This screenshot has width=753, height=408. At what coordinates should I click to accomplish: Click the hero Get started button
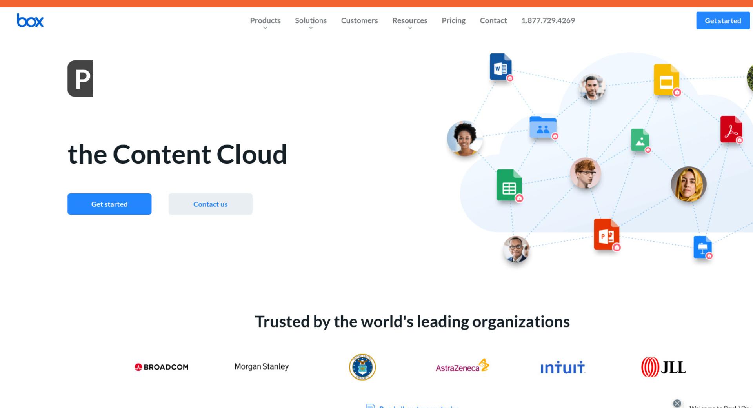point(109,204)
